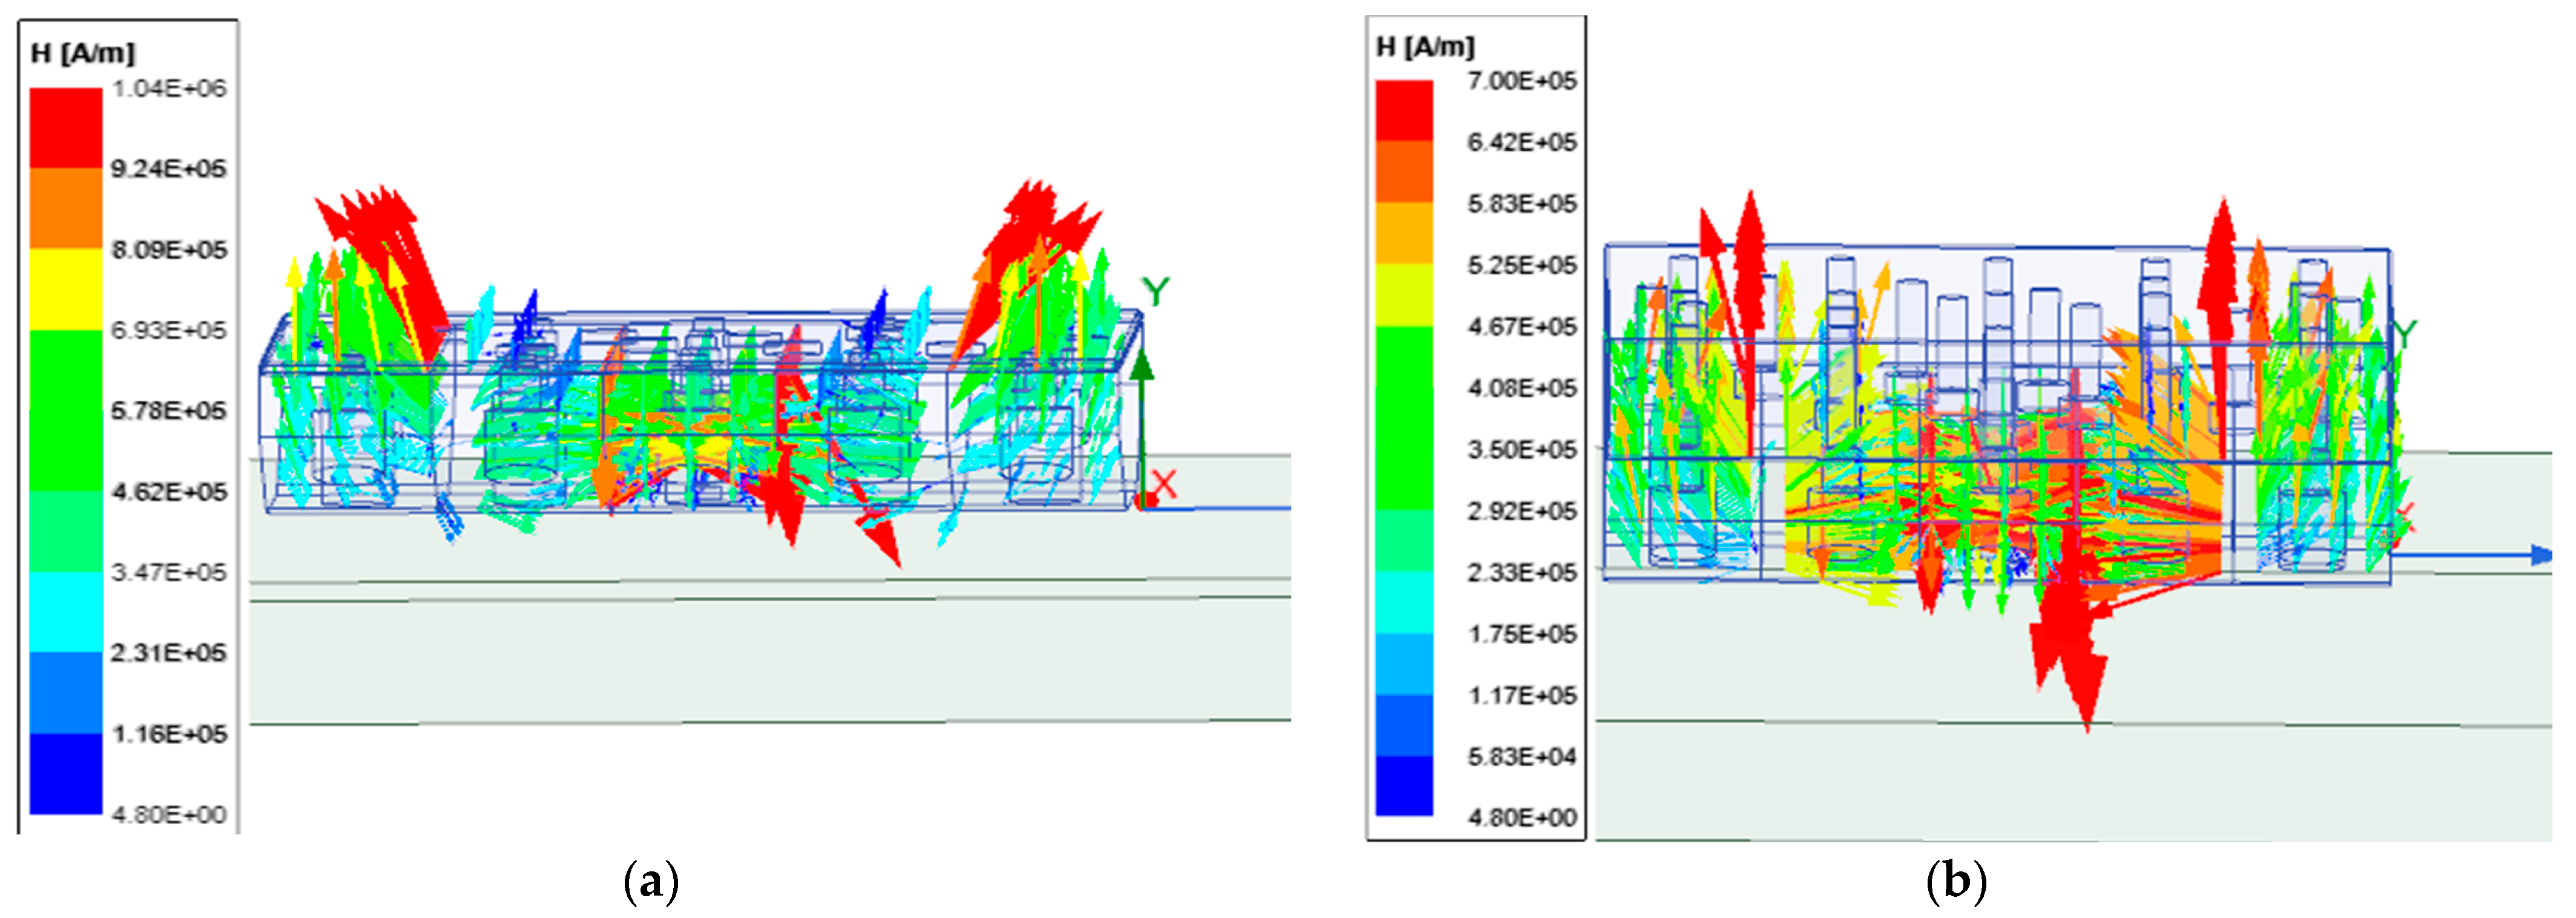The image size is (2576, 918).
Task: Click the dark blue swatch in right legend
Action: (1404, 786)
